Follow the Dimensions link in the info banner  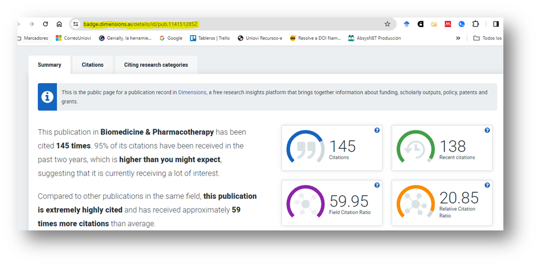coord(192,92)
